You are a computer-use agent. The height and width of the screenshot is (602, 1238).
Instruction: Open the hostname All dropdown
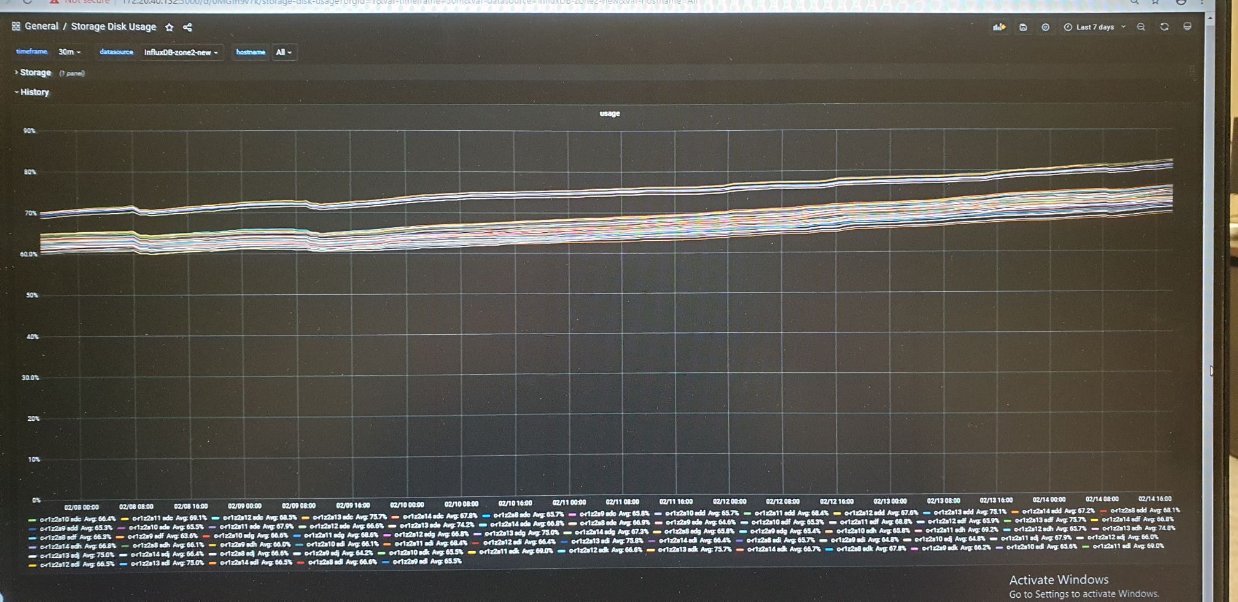tap(284, 52)
